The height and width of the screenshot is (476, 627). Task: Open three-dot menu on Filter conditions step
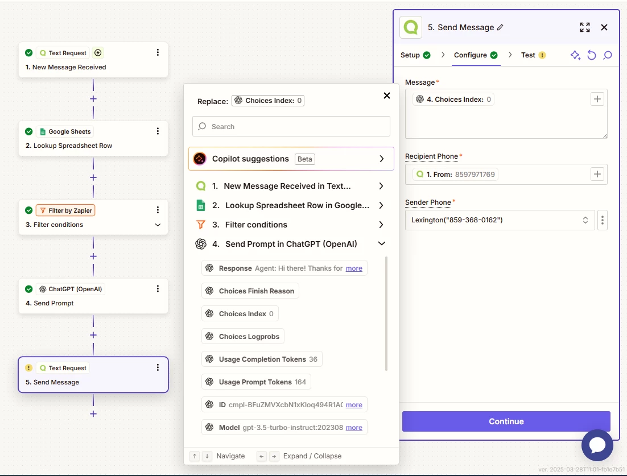pyautogui.click(x=158, y=210)
